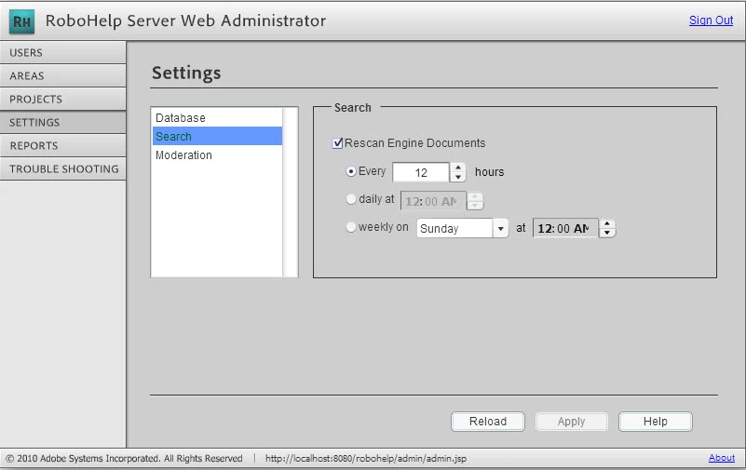Increase the hours value with up arrow
The width and height of the screenshot is (746, 470).
(x=457, y=168)
